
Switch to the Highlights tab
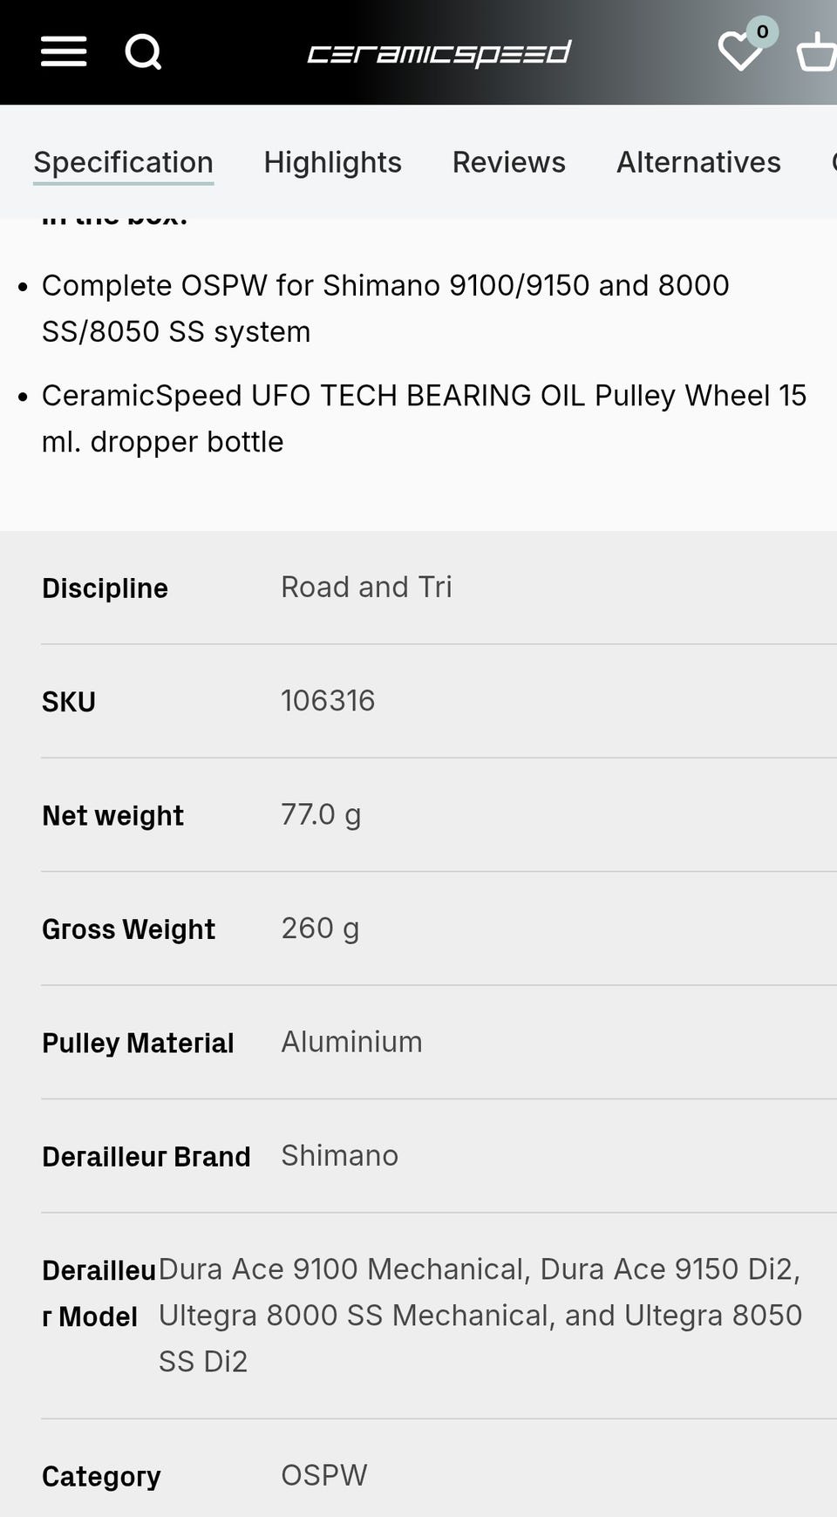(332, 162)
